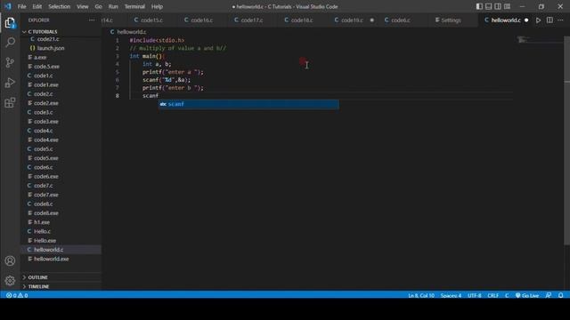This screenshot has width=570, height=320.
Task: Switch to the code17.c tab
Action: (252, 20)
